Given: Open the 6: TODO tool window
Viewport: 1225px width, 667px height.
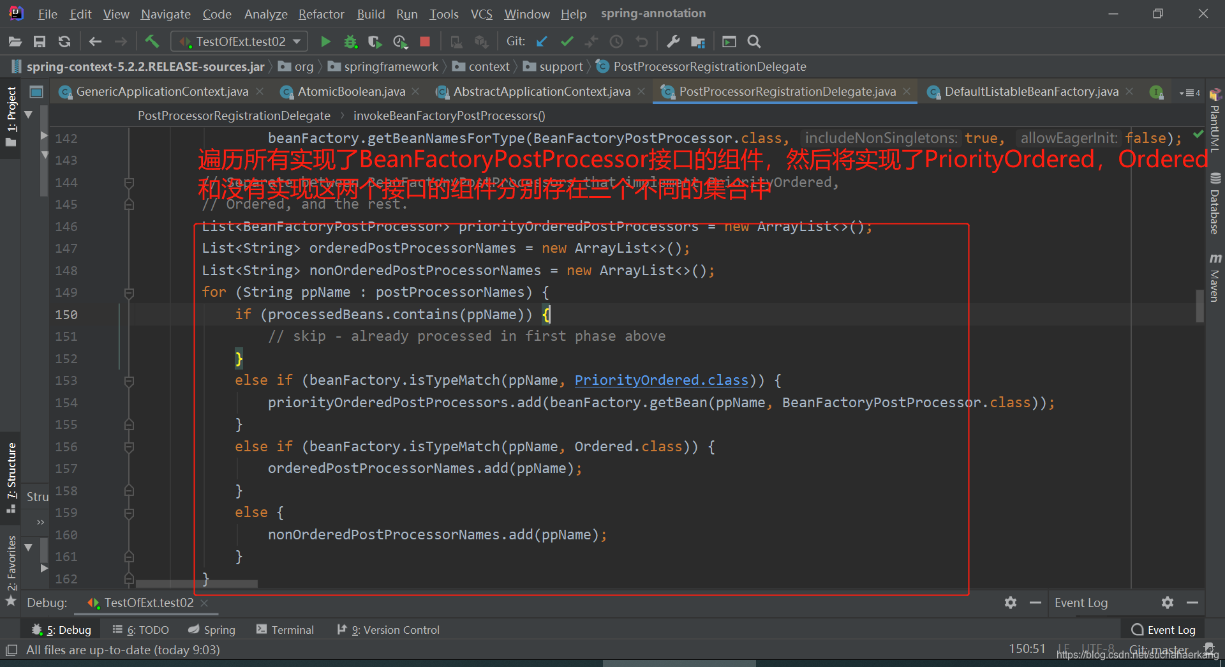Looking at the screenshot, I should tap(140, 630).
